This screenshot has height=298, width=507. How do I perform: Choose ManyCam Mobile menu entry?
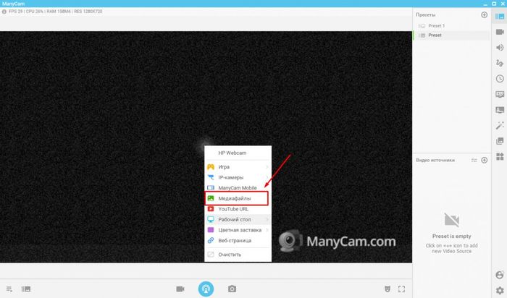[238, 188]
